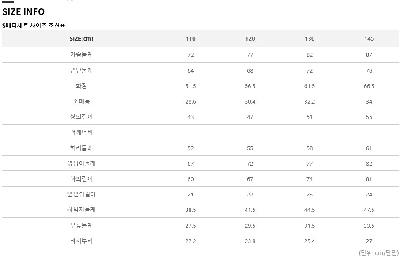The width and height of the screenshot is (407, 263).
Task: Click the SIZE(cm) column header
Action: [x=81, y=39]
